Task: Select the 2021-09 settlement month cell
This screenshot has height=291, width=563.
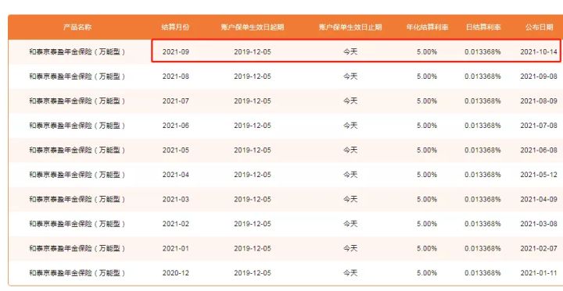Action: pyautogui.click(x=176, y=52)
